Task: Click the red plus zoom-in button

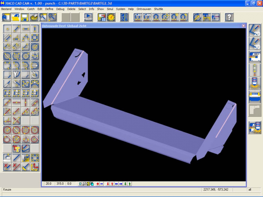Action: click(98, 184)
